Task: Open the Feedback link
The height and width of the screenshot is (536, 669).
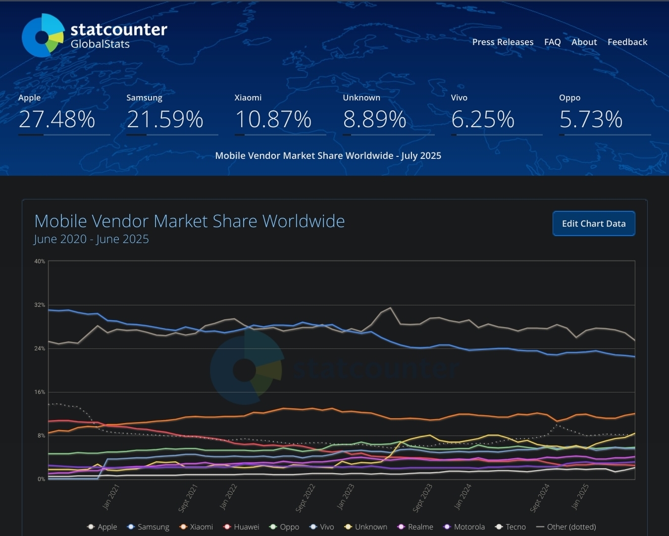Action: pos(627,42)
